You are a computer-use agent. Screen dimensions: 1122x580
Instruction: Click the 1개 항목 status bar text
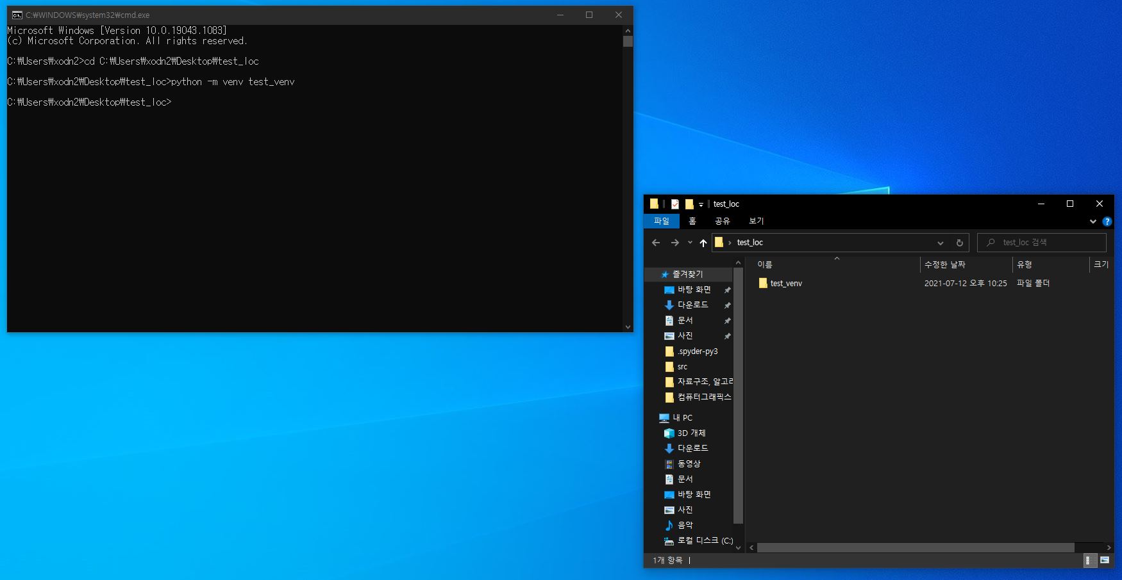667,560
